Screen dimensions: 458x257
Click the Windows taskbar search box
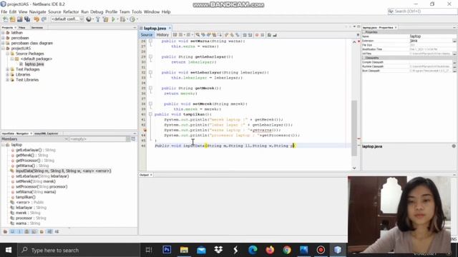[79, 250]
